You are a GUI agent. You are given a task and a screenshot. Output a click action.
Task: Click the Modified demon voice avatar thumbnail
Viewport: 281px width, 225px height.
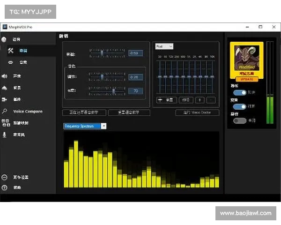[247, 58]
